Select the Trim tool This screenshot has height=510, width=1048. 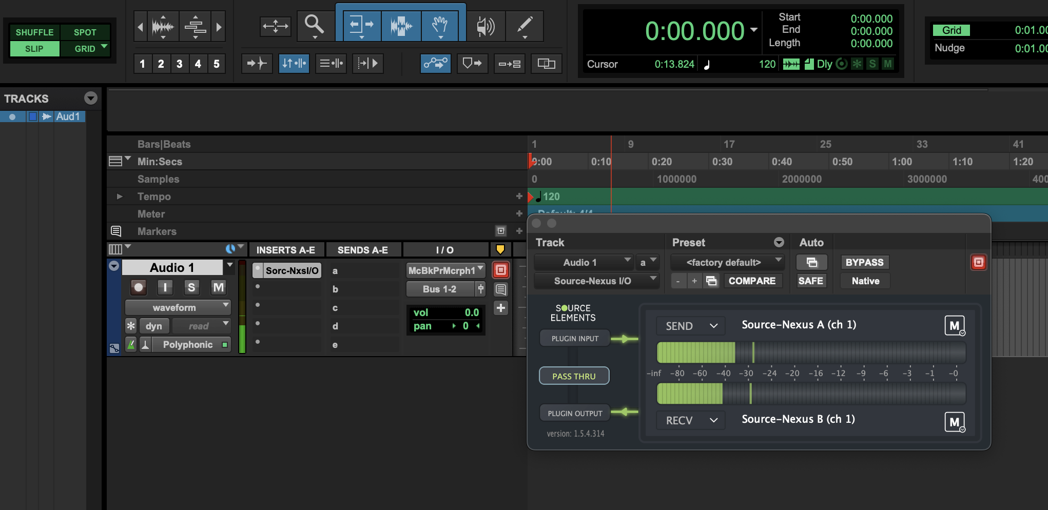click(x=361, y=25)
